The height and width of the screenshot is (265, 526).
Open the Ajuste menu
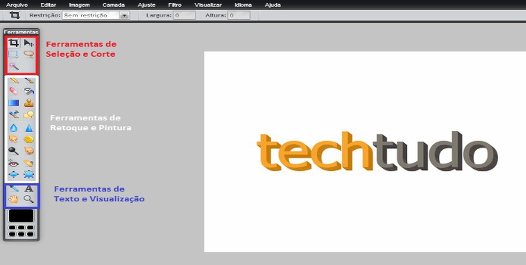click(x=146, y=5)
